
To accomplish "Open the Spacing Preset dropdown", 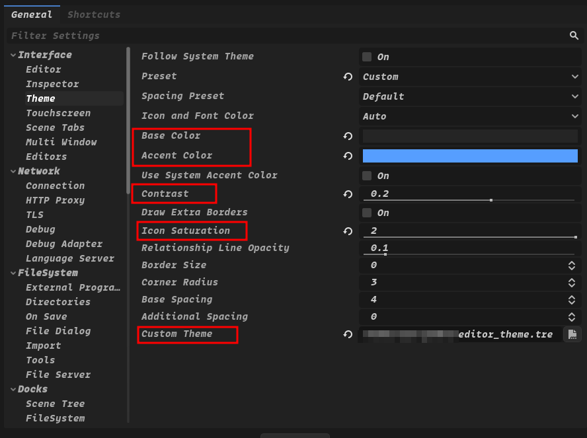I will coord(470,96).
